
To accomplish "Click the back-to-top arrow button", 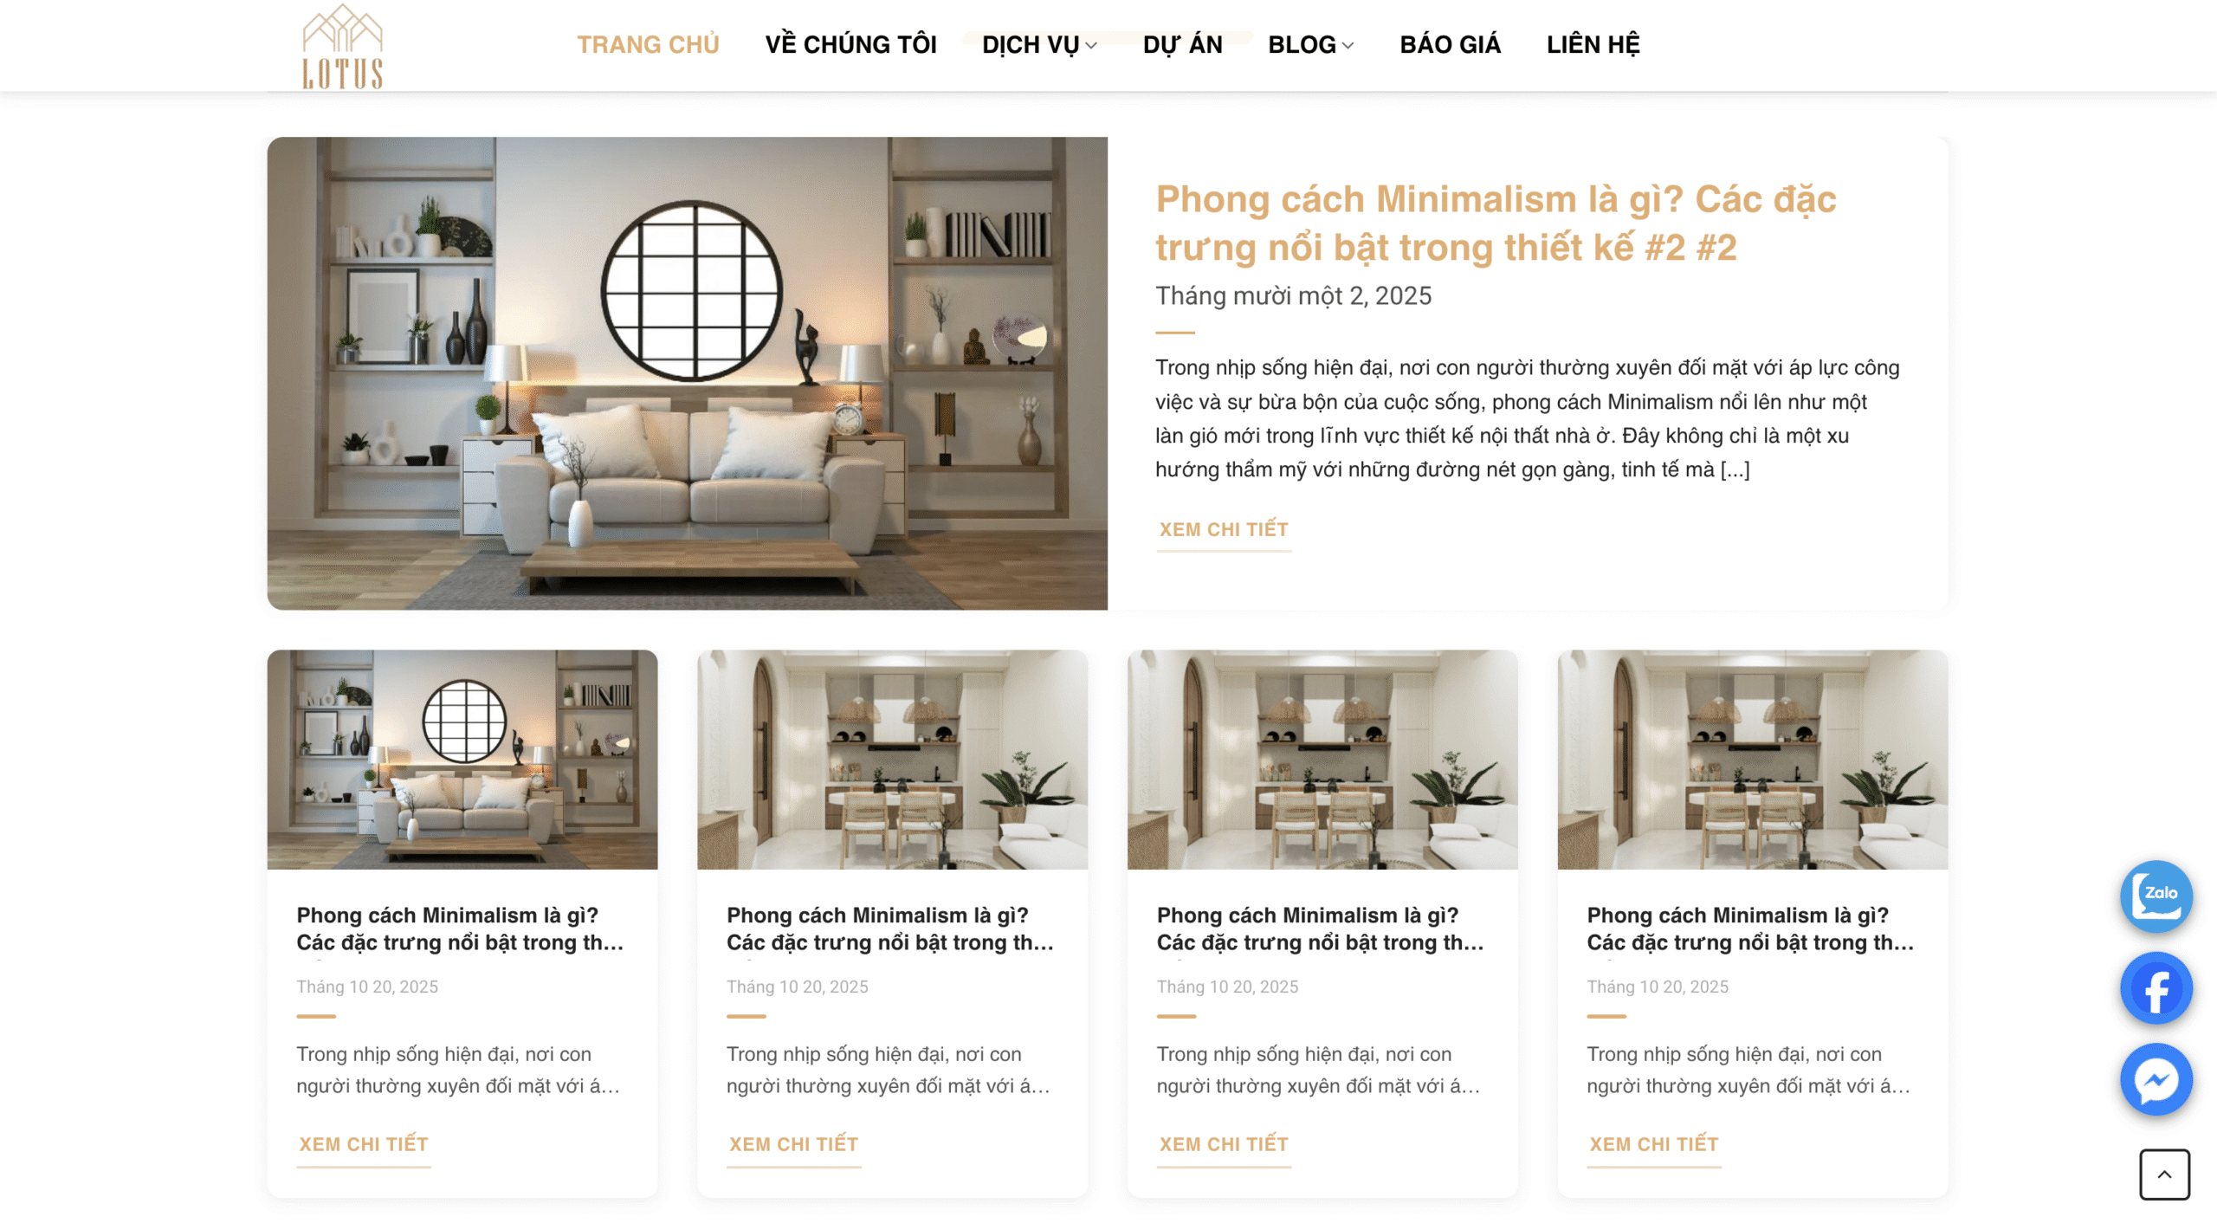I will point(2164,1174).
